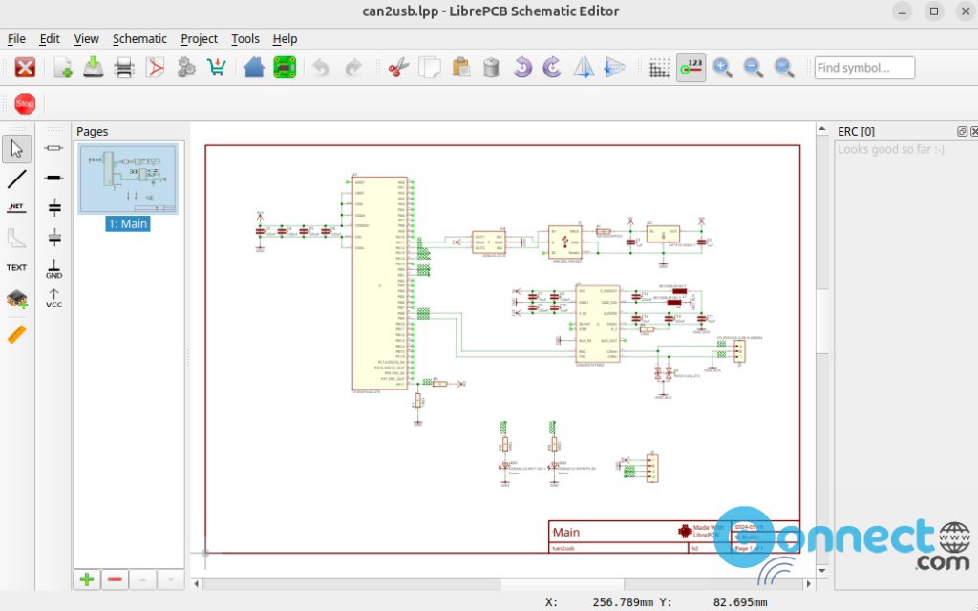Open the Help menu
Screen dimensions: 978x611
[285, 38]
